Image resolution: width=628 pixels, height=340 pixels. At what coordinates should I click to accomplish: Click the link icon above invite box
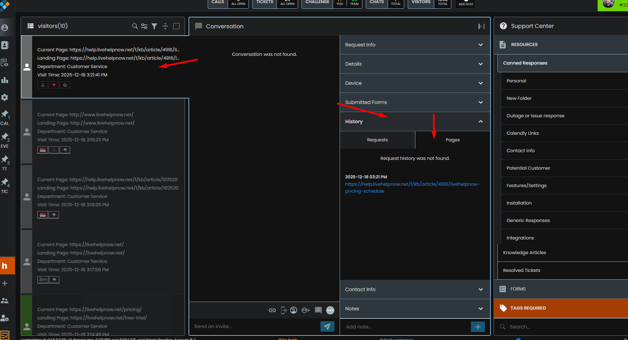pos(272,310)
